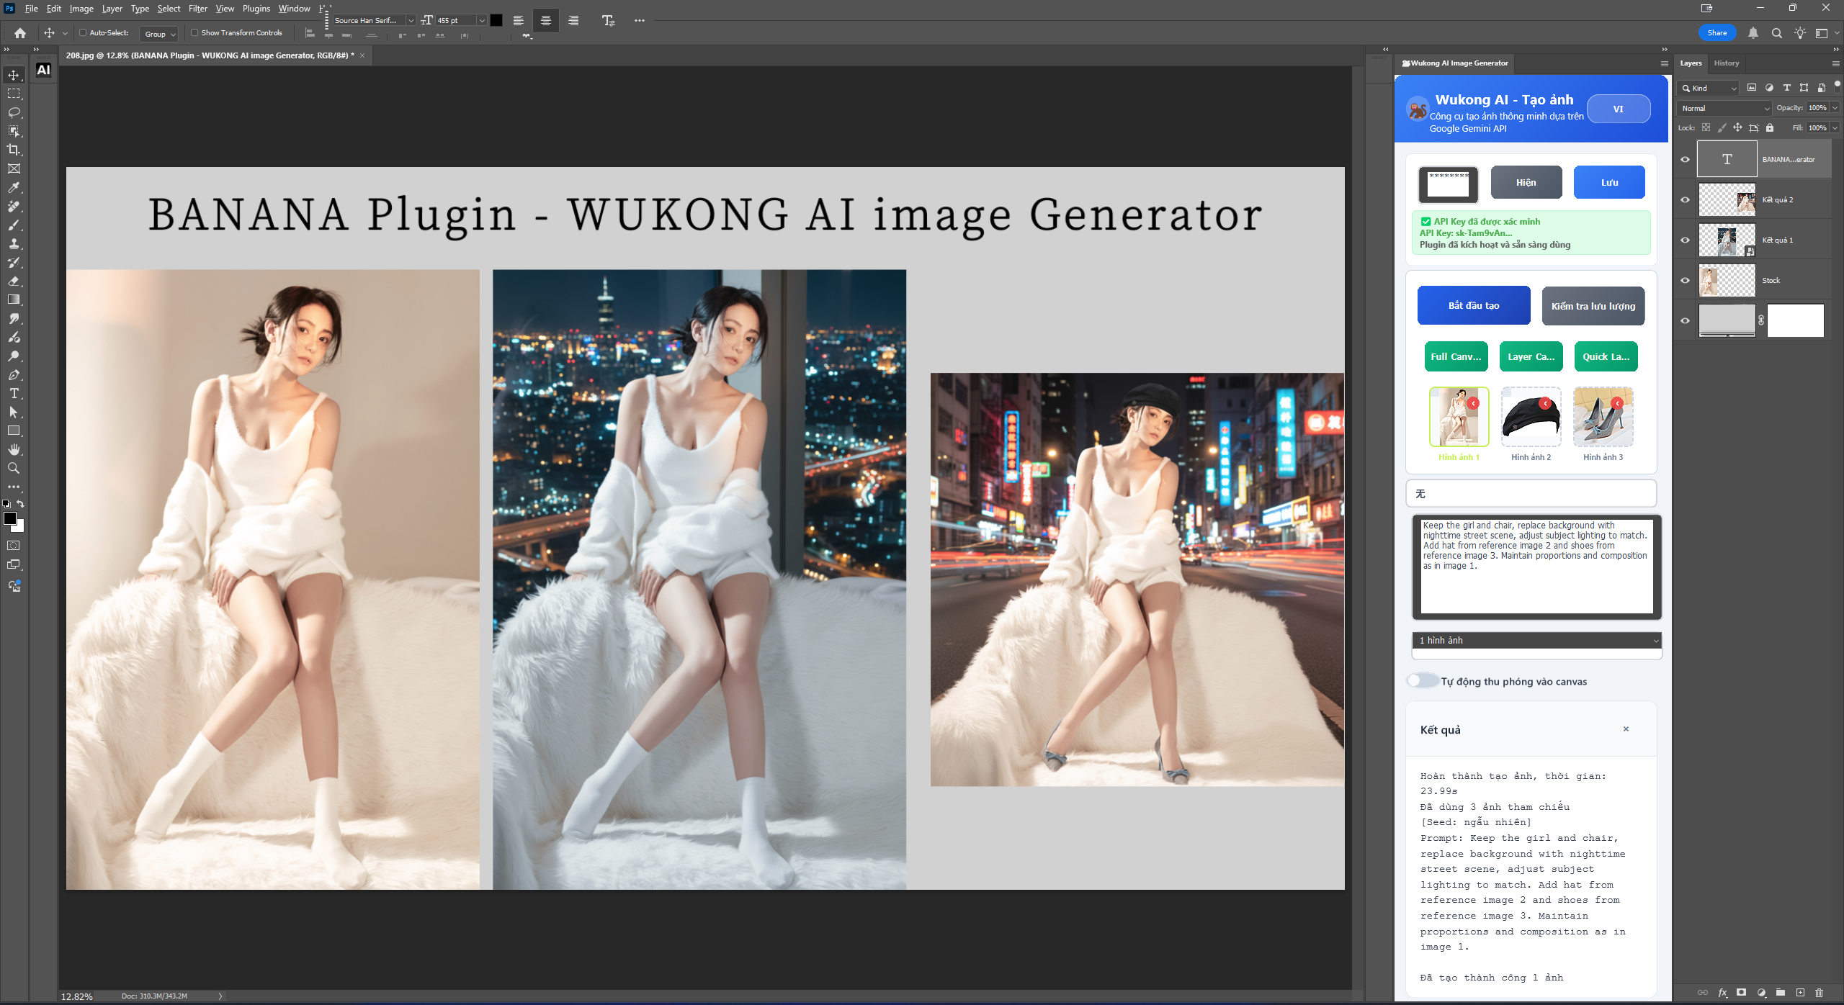The image size is (1844, 1005).
Task: Select the Zoom tool
Action: click(x=14, y=468)
